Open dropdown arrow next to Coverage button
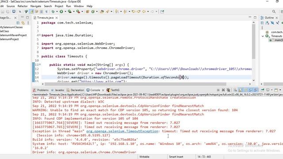The image size is (283, 159). [x=74, y=11]
